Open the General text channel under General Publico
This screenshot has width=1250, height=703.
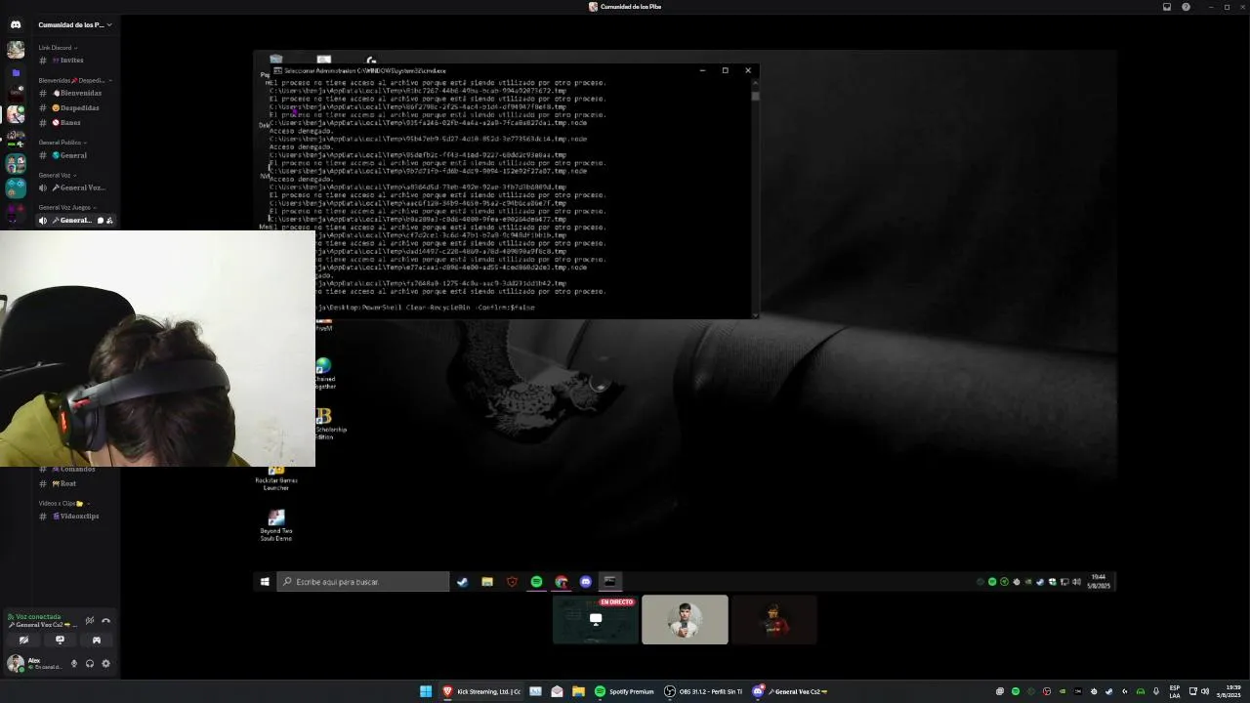pos(76,155)
